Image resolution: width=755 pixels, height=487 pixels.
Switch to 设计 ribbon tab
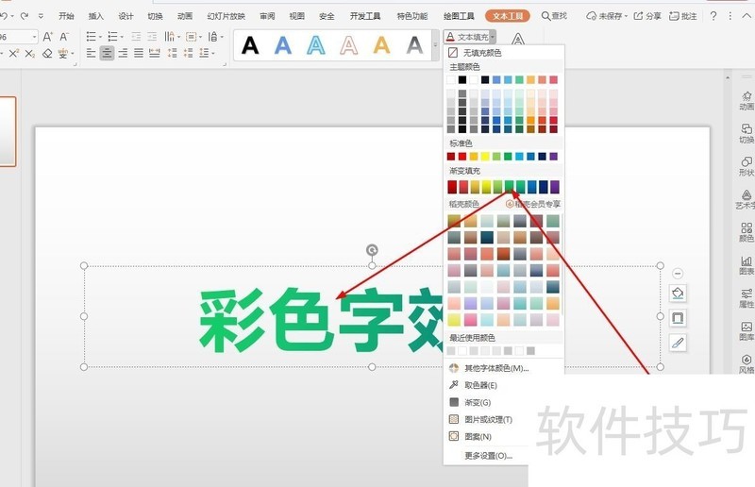click(x=126, y=16)
